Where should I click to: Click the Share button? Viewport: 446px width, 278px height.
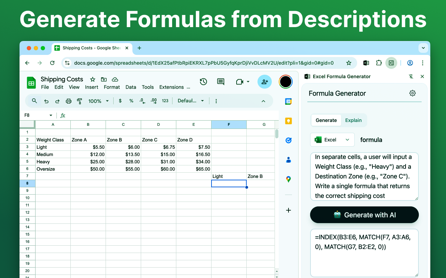click(264, 82)
